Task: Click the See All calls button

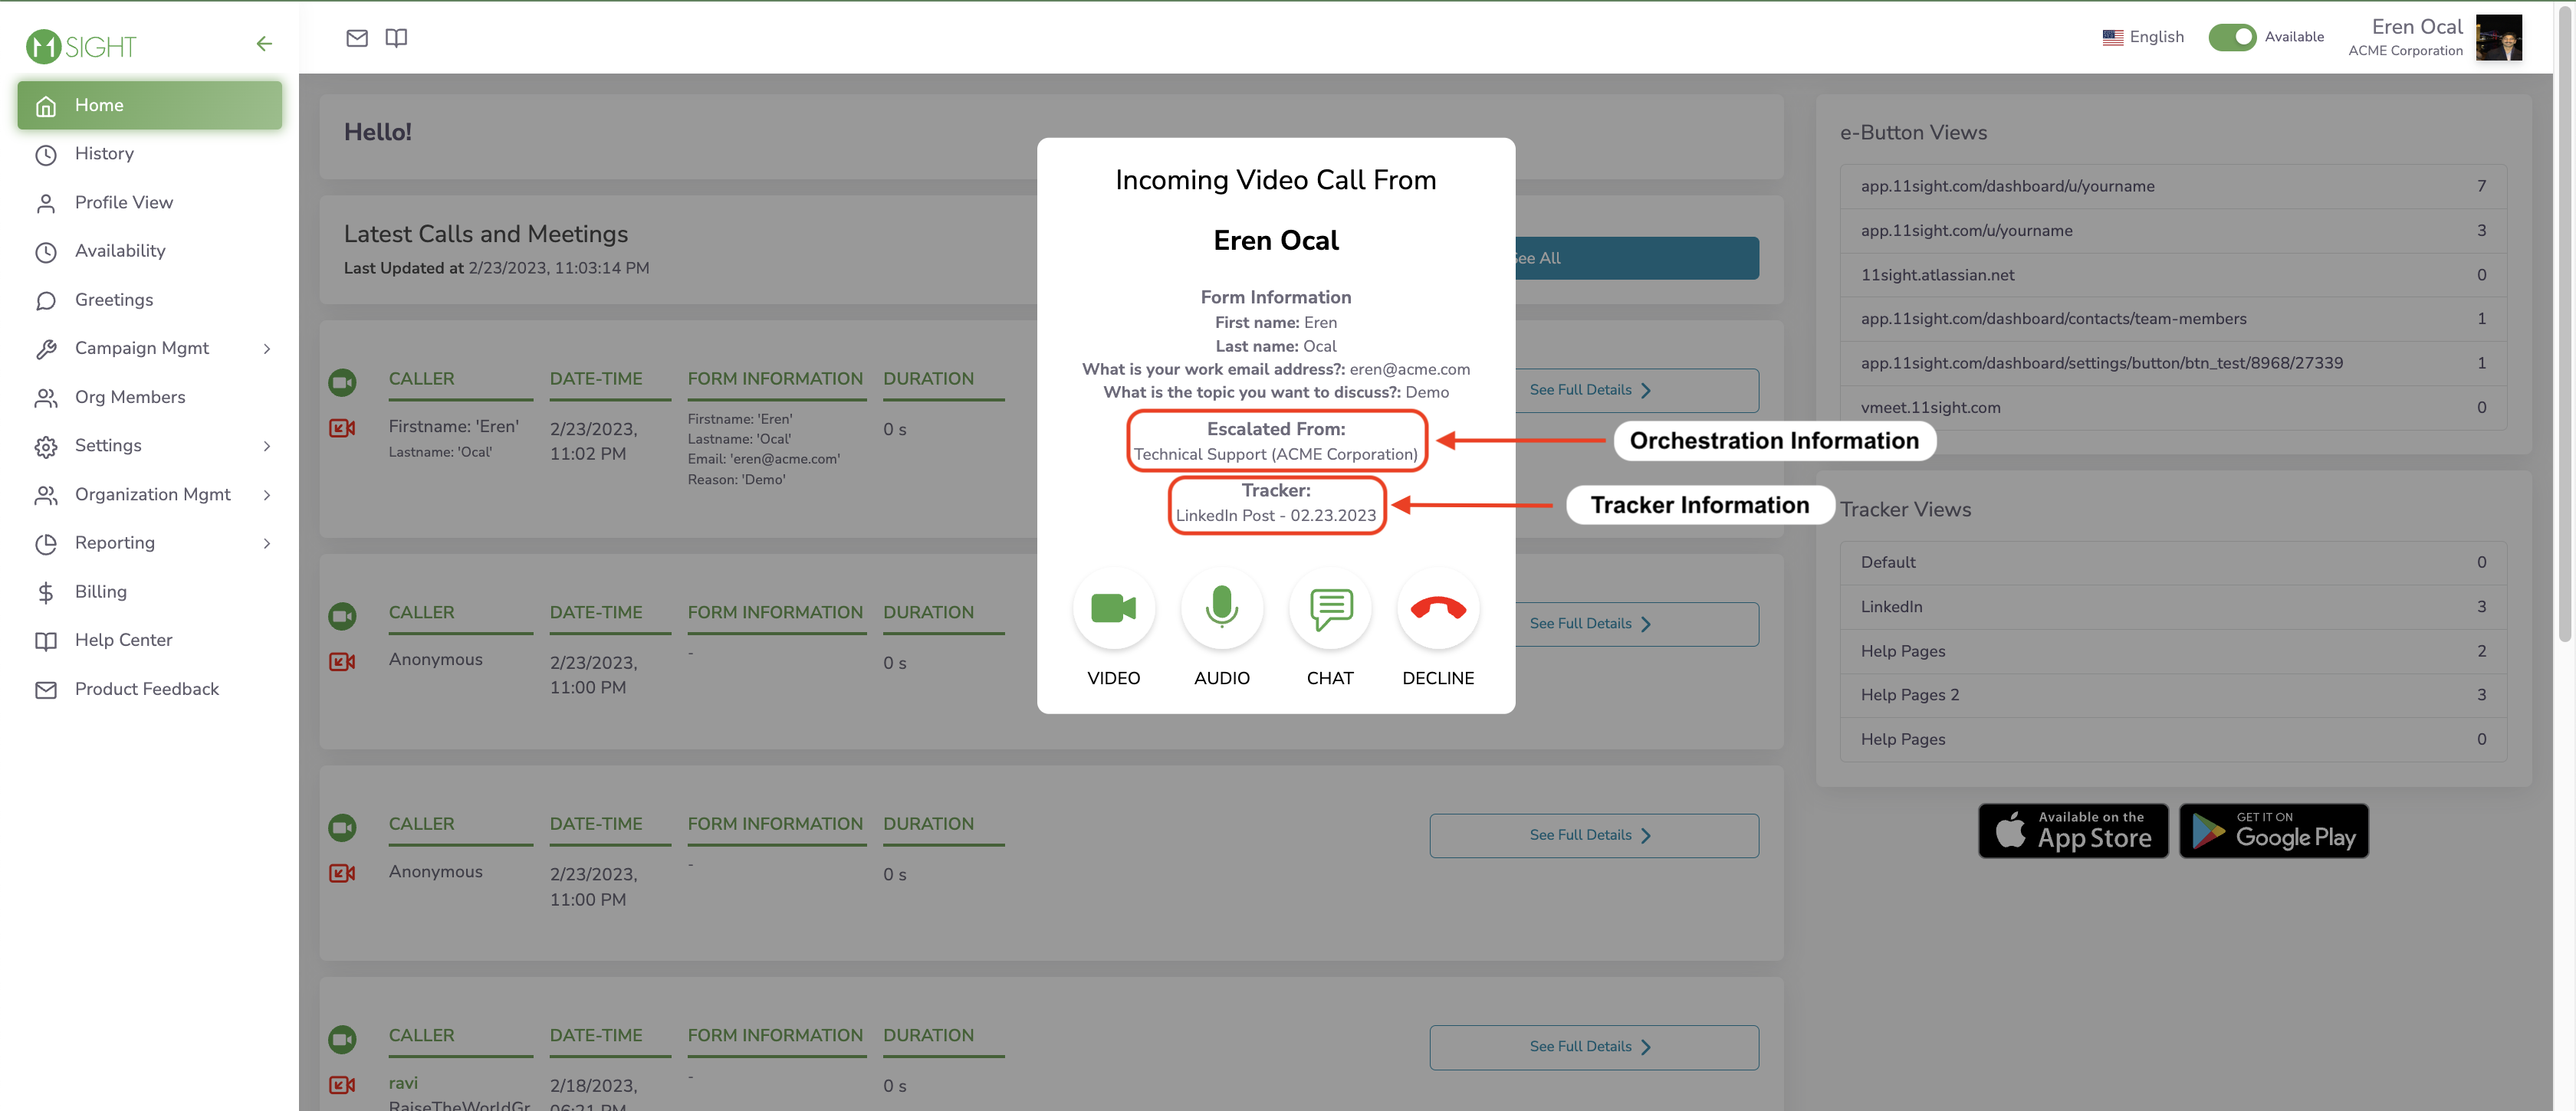Action: click(1637, 257)
